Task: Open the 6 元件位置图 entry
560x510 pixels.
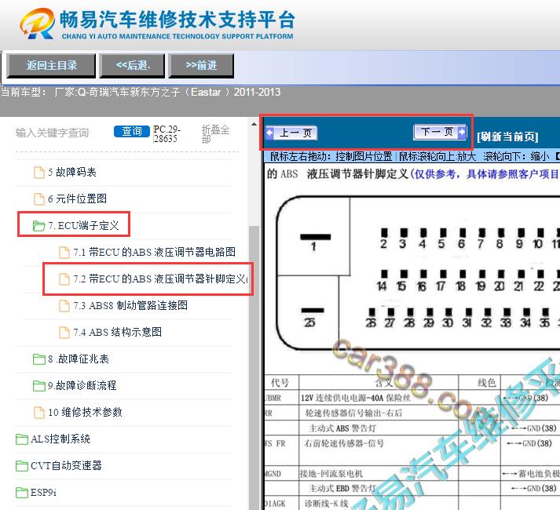Action: coord(78,199)
